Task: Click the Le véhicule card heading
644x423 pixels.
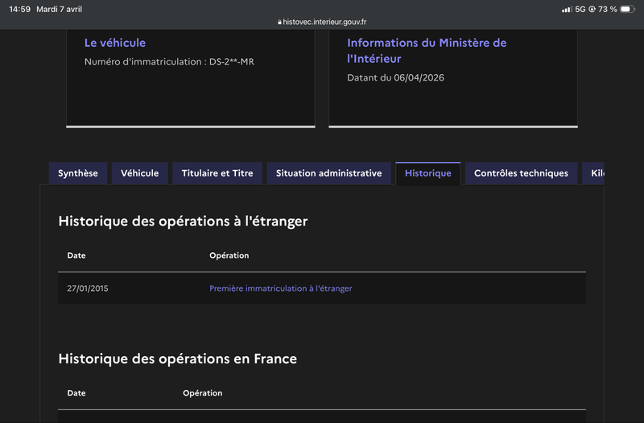Action: pos(115,43)
